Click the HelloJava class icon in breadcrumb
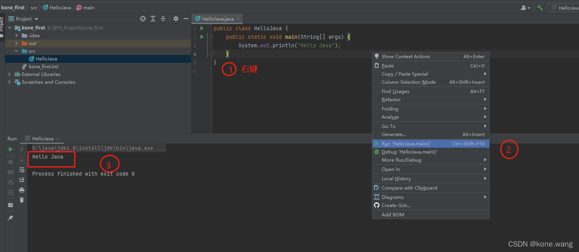Screen dimensions: 579x252 (x=45, y=7)
